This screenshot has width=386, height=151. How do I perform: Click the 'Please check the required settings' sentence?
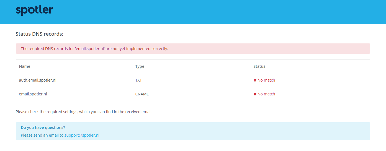coord(84,112)
